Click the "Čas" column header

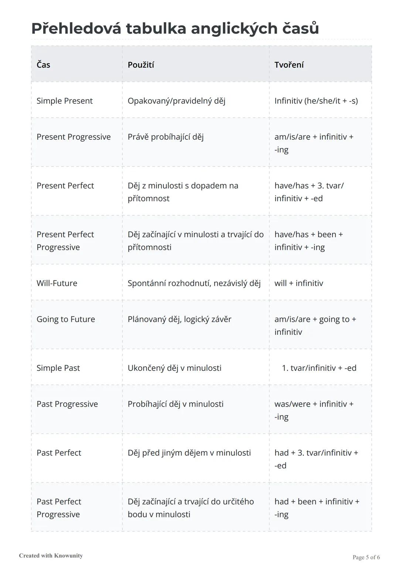(x=43, y=65)
